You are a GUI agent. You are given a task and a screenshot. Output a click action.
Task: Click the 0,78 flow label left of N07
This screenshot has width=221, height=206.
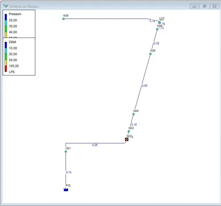click(152, 21)
